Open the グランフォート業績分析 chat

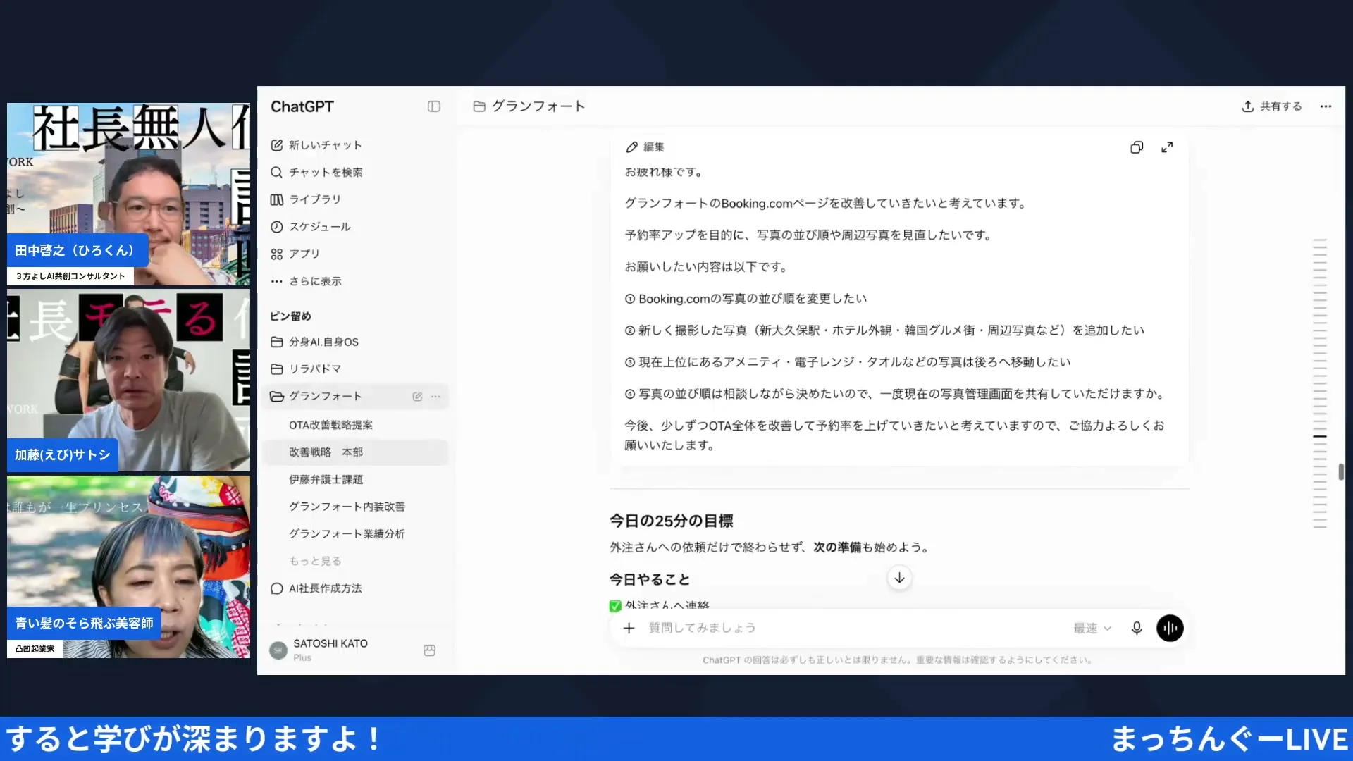coord(347,534)
